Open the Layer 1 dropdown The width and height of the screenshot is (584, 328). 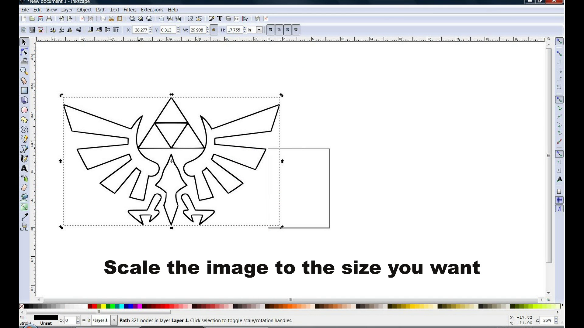tap(114, 320)
